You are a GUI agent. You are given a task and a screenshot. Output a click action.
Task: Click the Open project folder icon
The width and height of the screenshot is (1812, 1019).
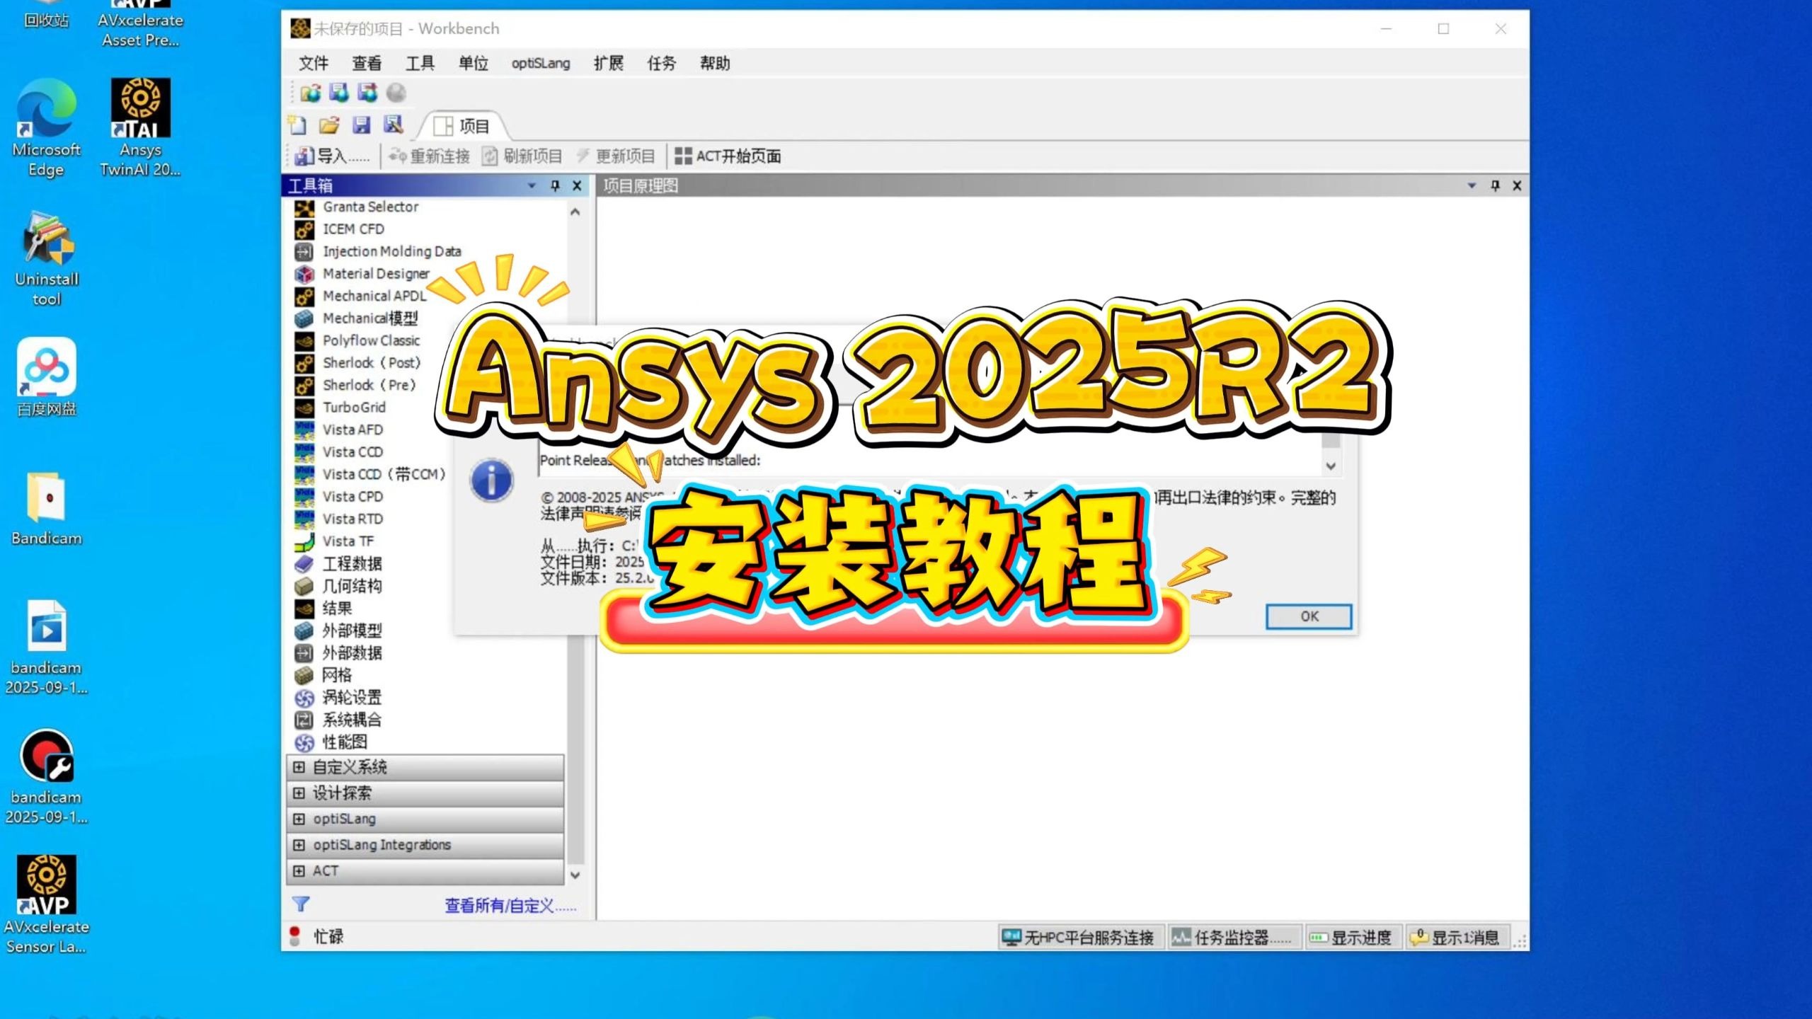pos(328,125)
